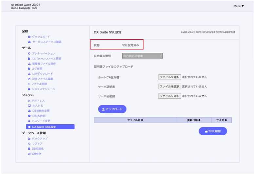Open the 日付&時刻 clock icon

point(29,116)
